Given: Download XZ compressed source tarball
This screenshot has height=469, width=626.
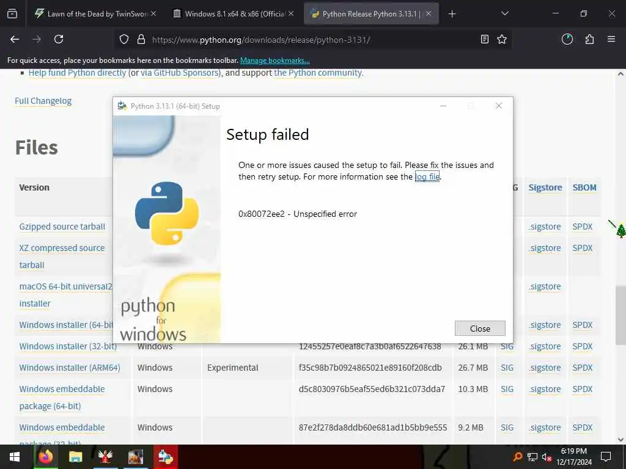Looking at the screenshot, I should (62, 256).
